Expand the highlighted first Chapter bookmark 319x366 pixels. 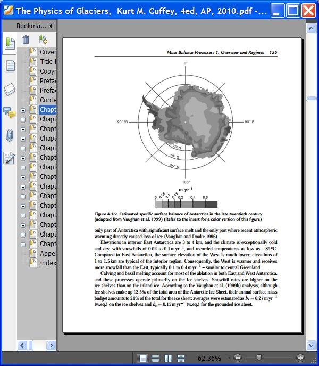pyautogui.click(x=23, y=110)
